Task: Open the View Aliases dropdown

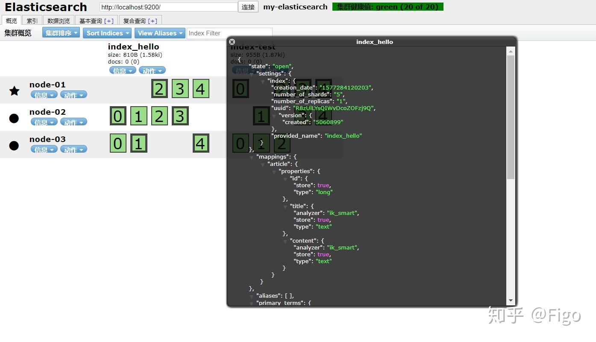Action: [160, 33]
